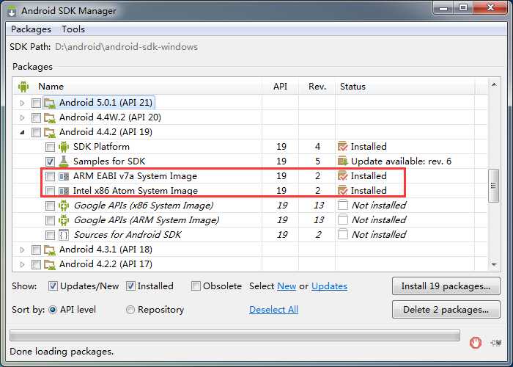Viewport: 513px width, 367px height.
Task: Uncheck the Samples for SDK checkbox
Action: point(50,161)
